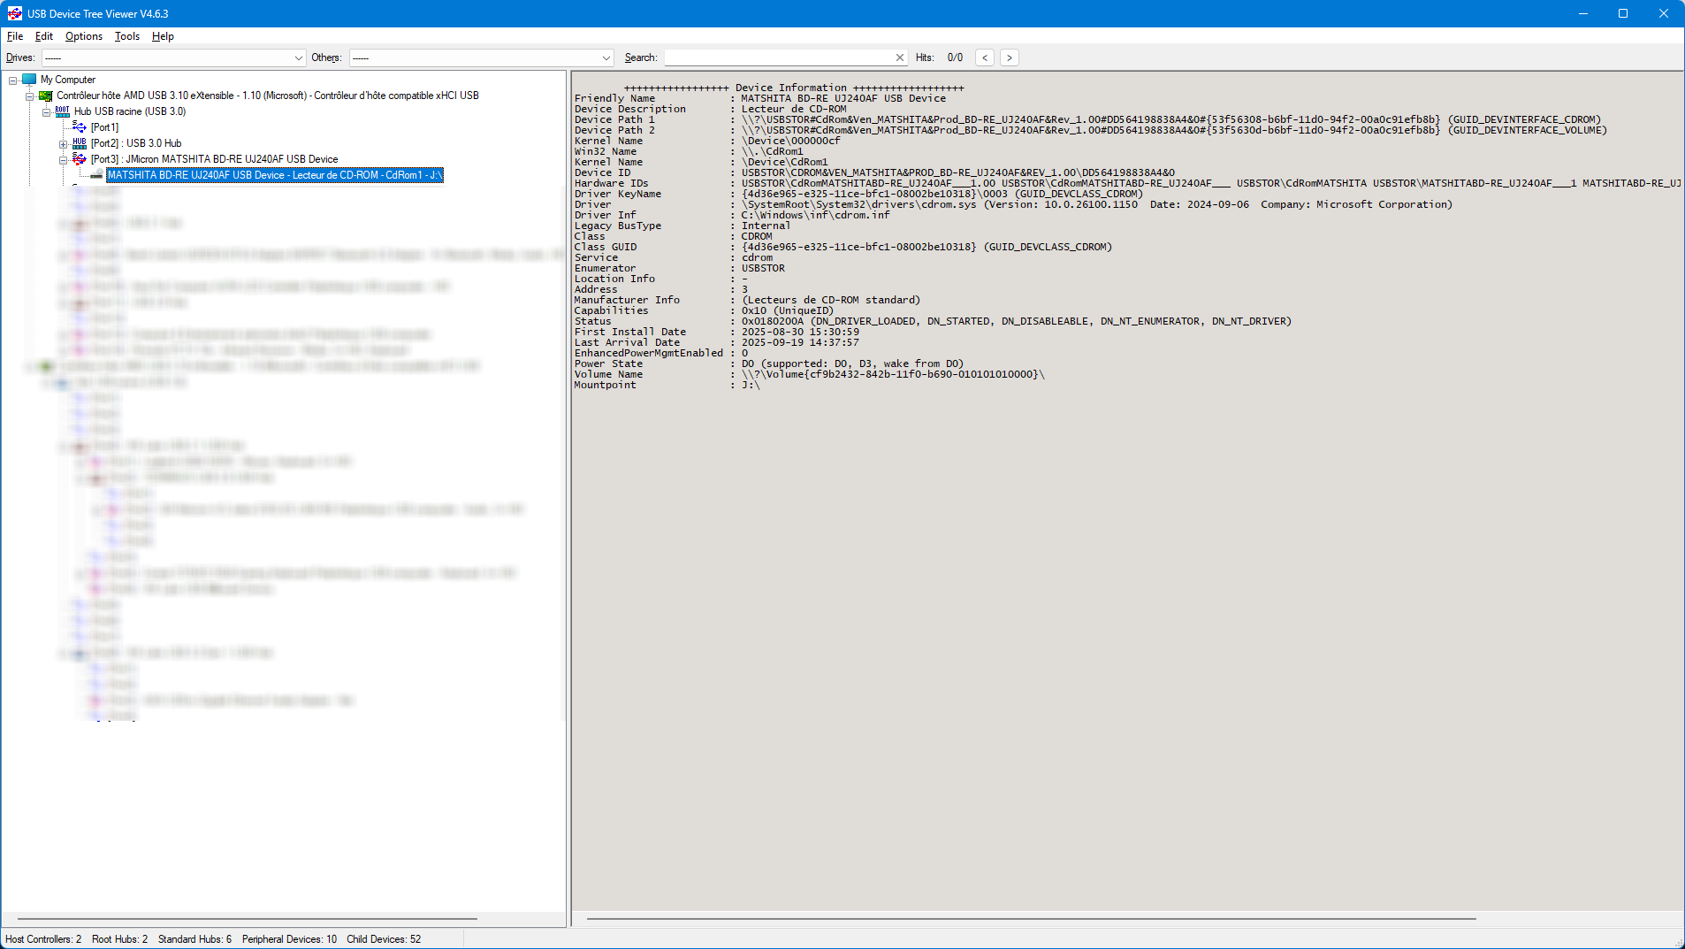
Task: Open the Options menu
Action: [84, 36]
